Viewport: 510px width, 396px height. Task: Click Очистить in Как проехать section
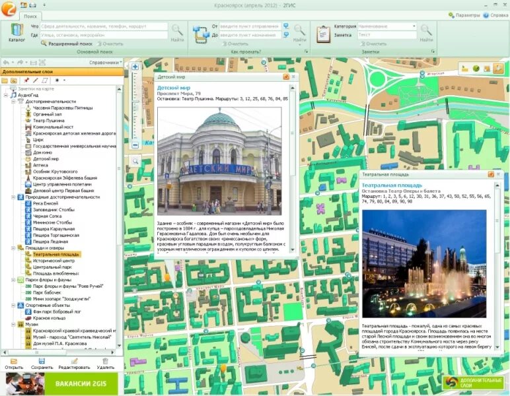[235, 44]
